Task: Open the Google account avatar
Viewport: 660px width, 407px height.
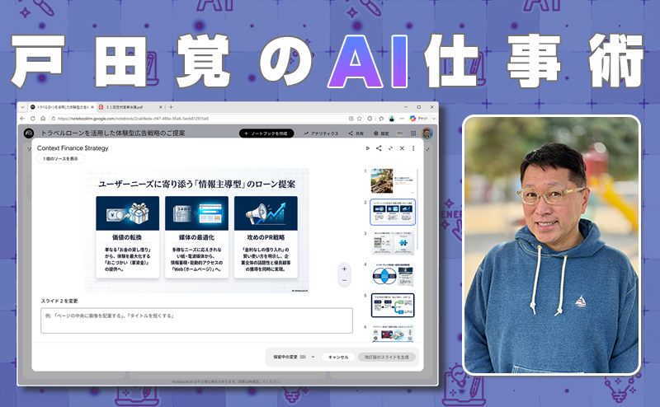Action: point(427,133)
